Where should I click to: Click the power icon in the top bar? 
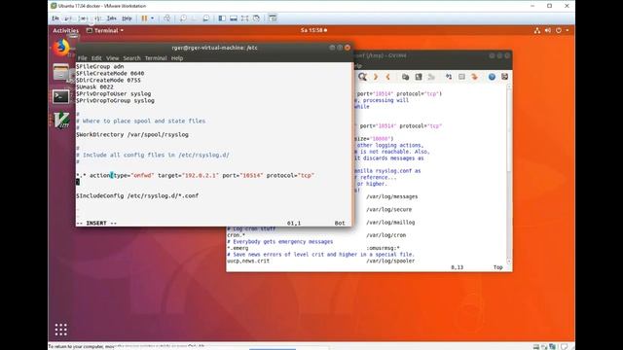[x=559, y=30]
